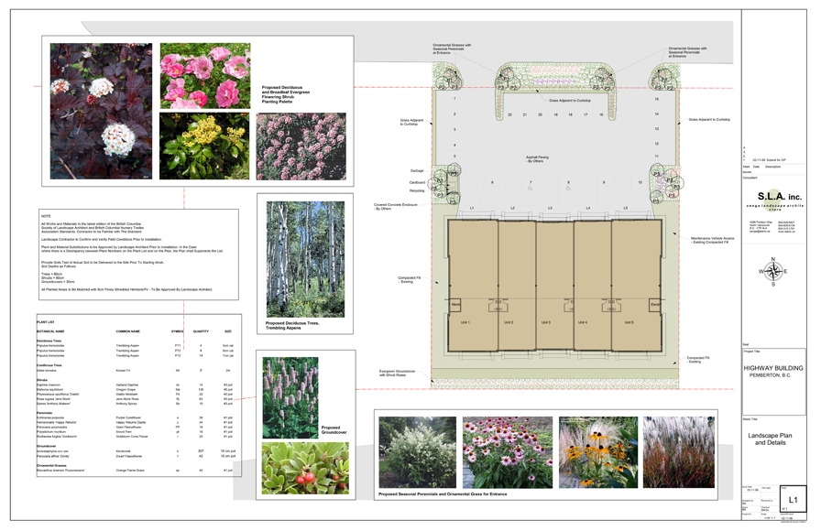Screen dimensions: 821x531
Task: Select the L1 sheet number box
Action: [x=794, y=499]
